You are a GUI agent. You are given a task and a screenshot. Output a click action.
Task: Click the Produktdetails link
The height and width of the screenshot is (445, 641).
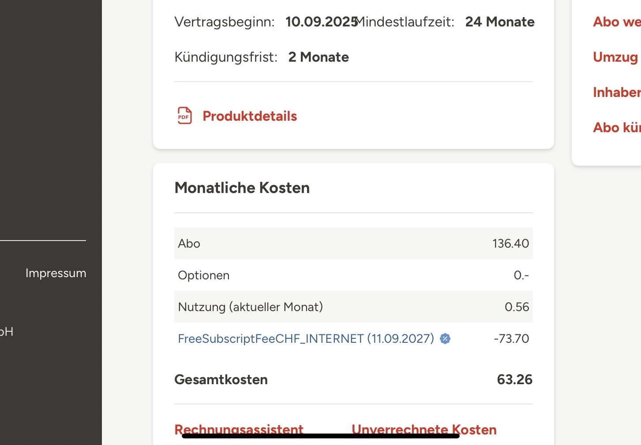[250, 116]
